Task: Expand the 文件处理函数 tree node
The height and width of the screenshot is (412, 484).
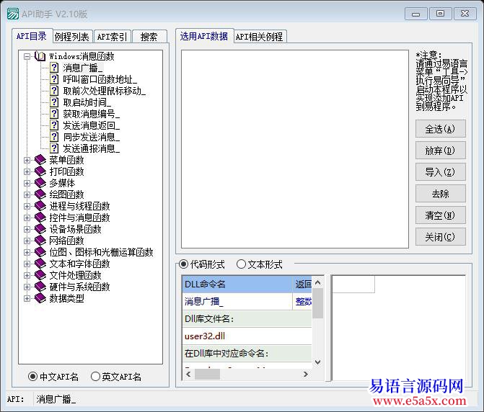Action: point(27,275)
